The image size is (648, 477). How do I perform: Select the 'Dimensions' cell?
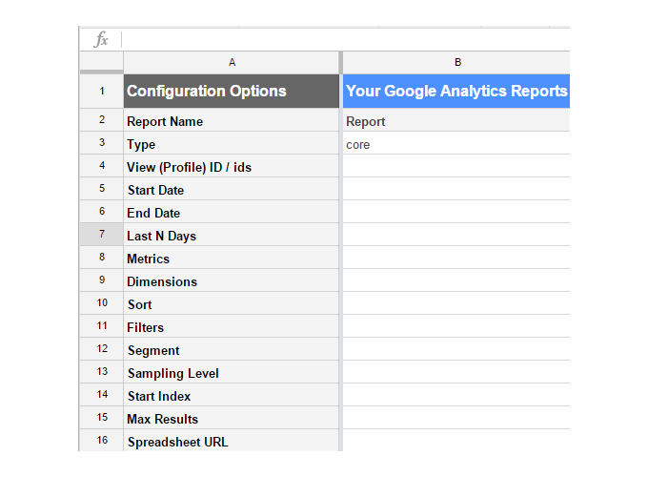pyautogui.click(x=232, y=280)
